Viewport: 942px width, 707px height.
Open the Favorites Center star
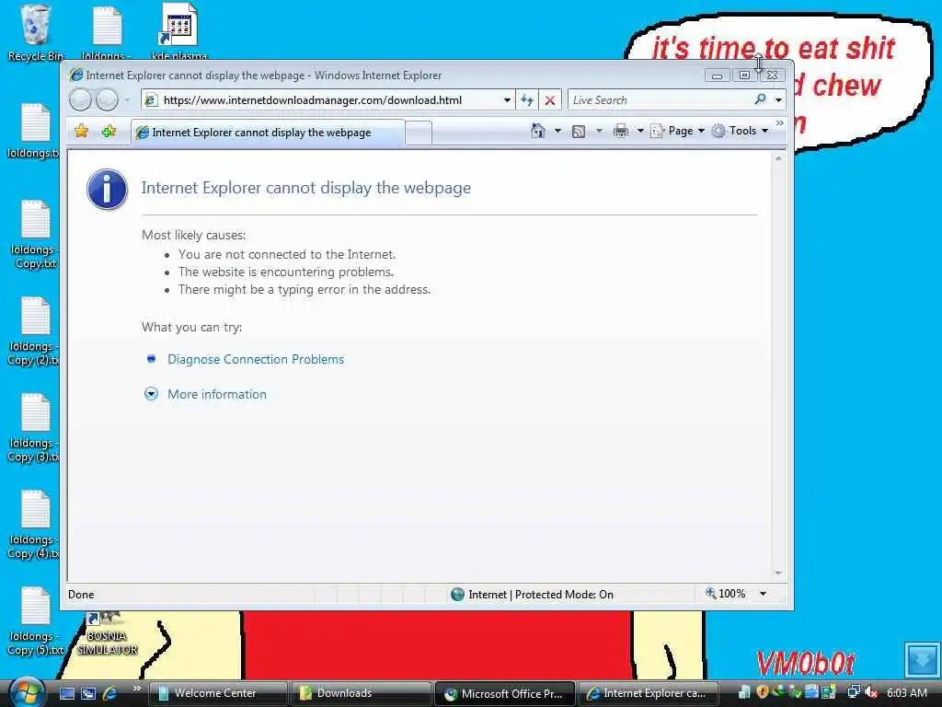click(x=81, y=131)
